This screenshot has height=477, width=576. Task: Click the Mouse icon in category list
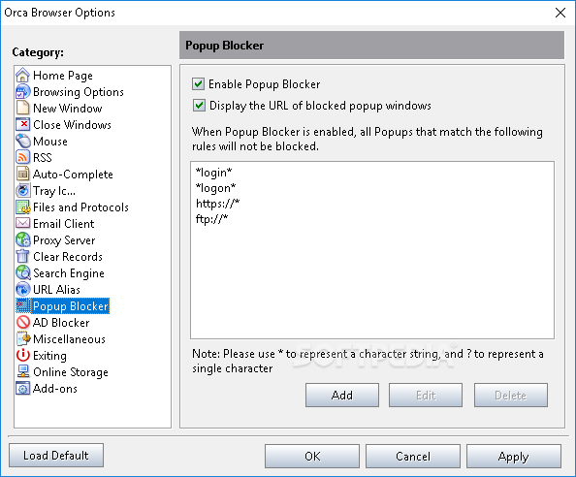tap(22, 141)
